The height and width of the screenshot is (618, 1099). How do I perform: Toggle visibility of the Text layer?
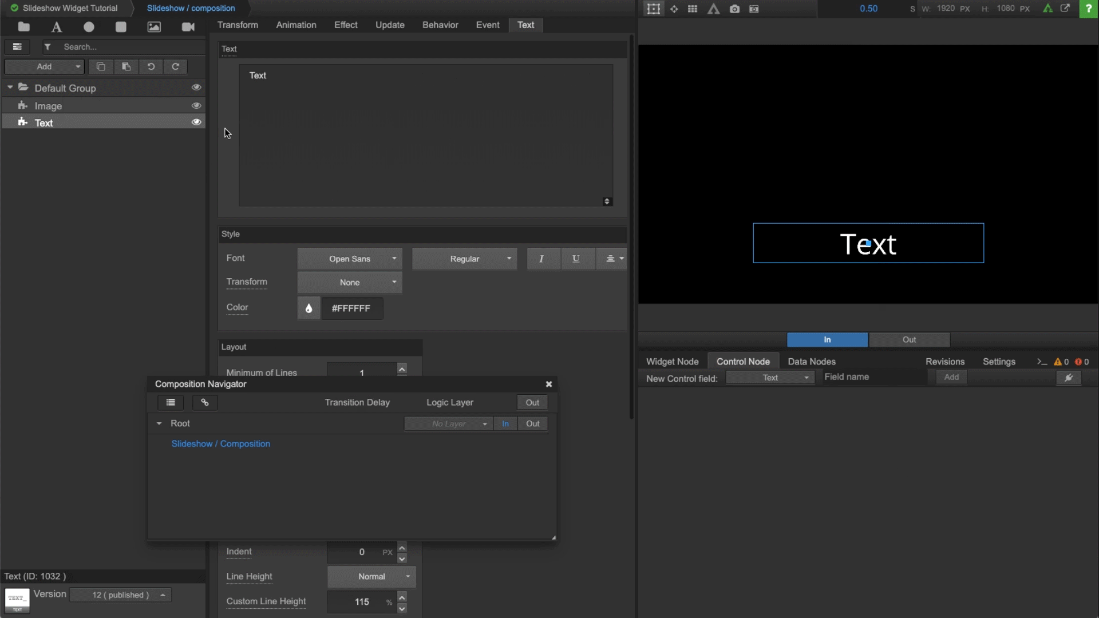(x=196, y=122)
